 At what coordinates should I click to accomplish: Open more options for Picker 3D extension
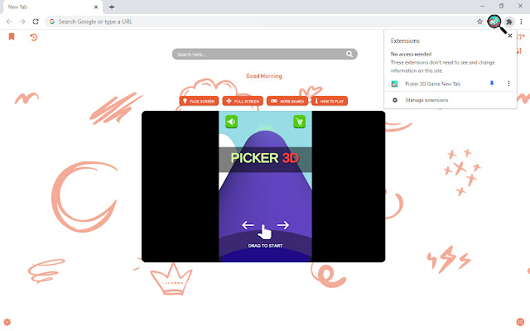coord(508,84)
